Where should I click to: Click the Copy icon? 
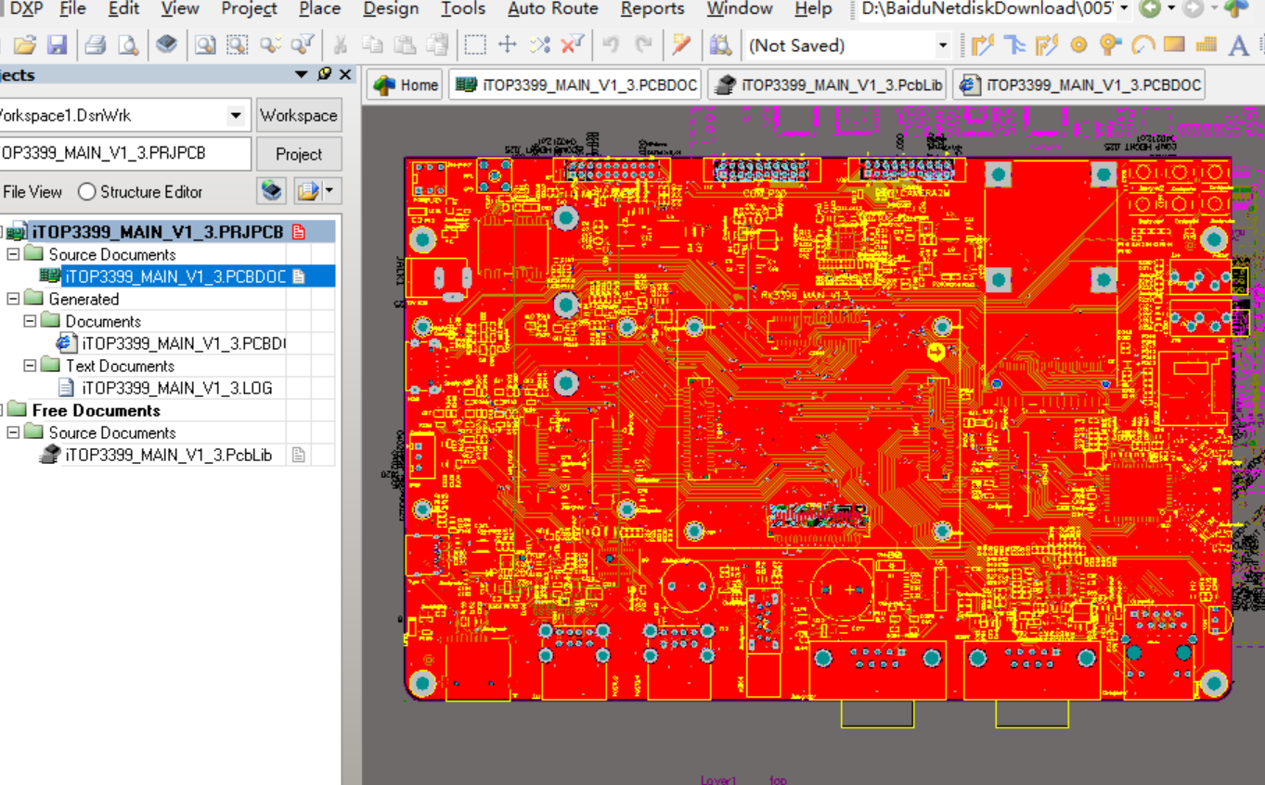click(x=372, y=45)
